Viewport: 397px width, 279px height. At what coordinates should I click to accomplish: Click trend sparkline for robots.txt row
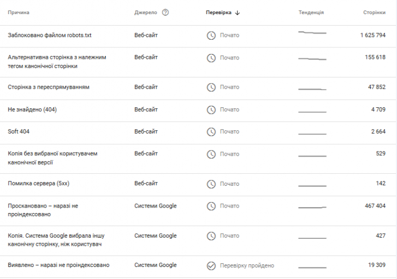[x=312, y=33]
